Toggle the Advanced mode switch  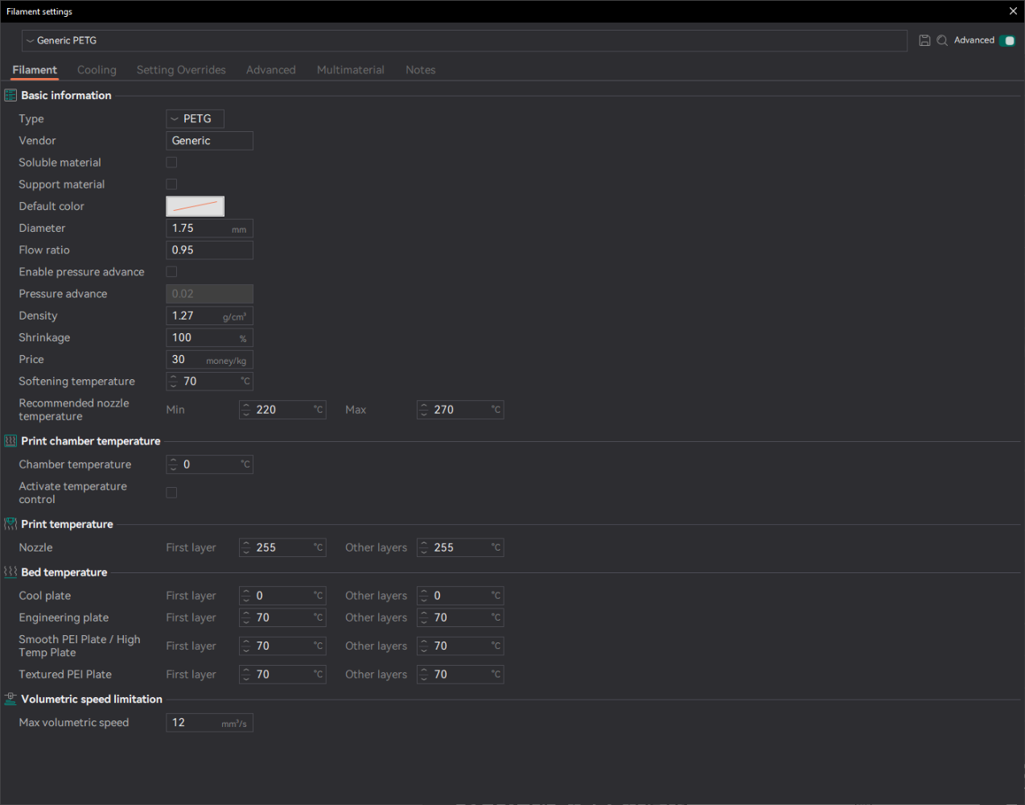(x=1008, y=40)
